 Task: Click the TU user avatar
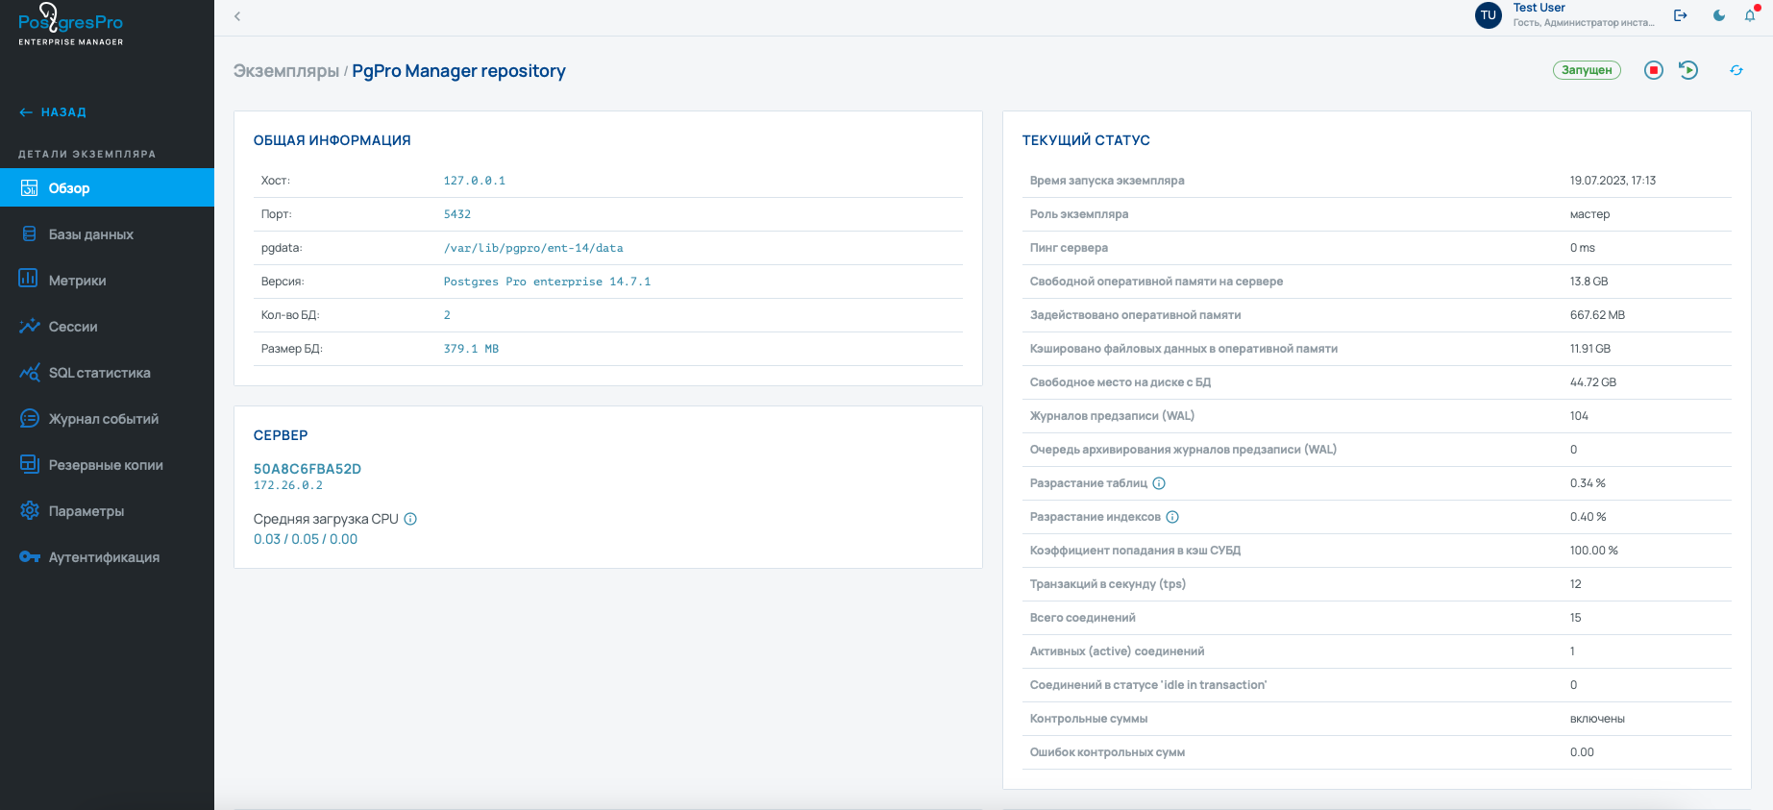tap(1489, 15)
